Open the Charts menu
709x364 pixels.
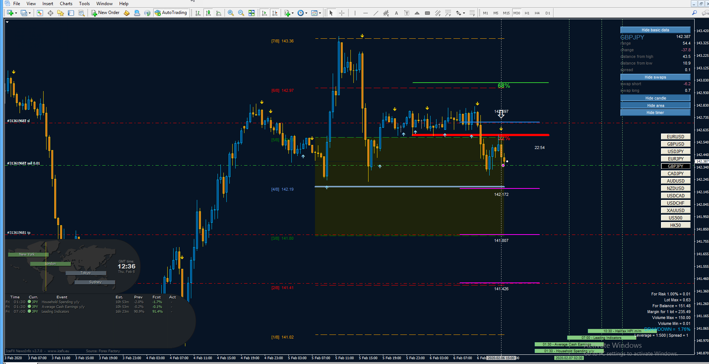66,4
